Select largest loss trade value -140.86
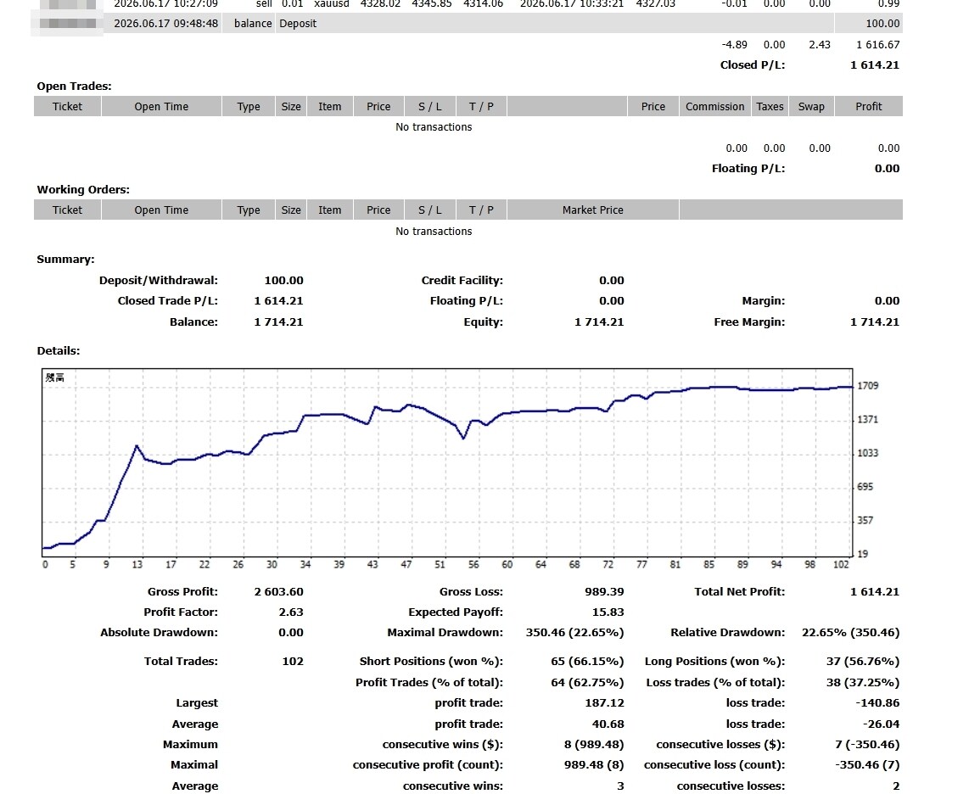Screen dimensions: 969x794 tap(877, 703)
